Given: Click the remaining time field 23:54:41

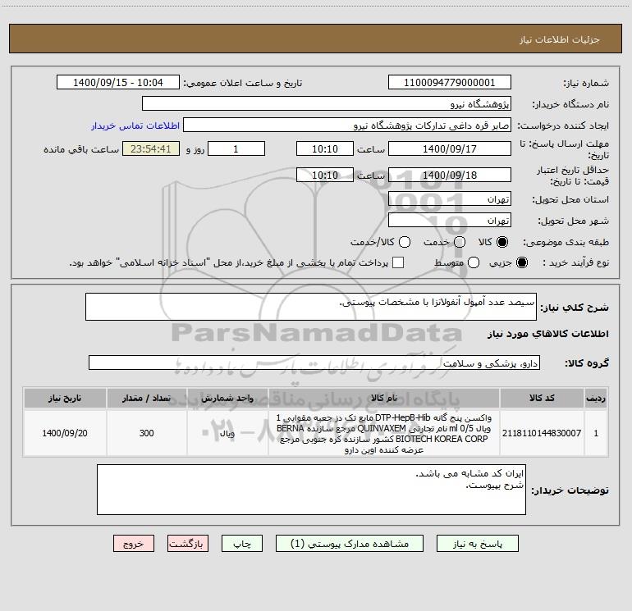Looking at the screenshot, I should click(151, 148).
